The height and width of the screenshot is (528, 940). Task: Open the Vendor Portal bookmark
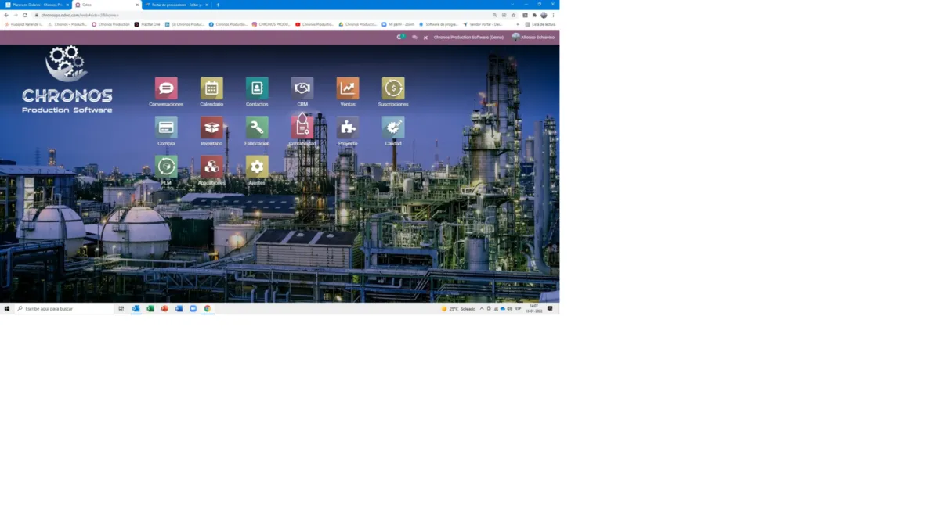[483, 24]
